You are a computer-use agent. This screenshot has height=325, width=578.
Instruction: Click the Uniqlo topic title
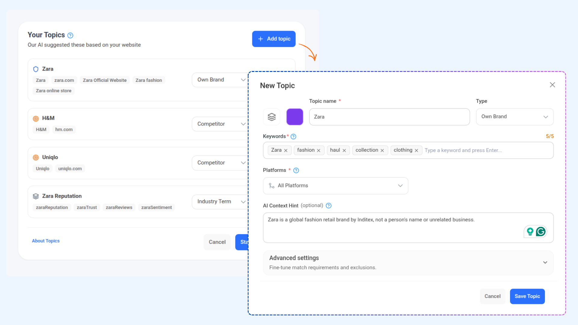click(50, 157)
